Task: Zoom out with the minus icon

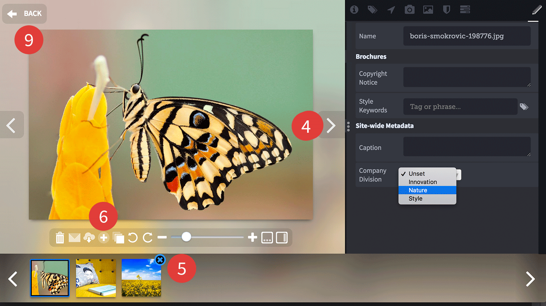Action: [x=162, y=237]
